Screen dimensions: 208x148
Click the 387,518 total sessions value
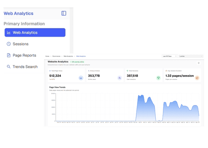(x=133, y=76)
